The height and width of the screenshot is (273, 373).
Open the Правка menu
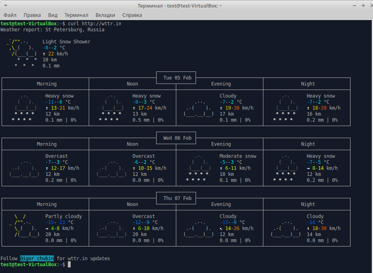(32, 15)
